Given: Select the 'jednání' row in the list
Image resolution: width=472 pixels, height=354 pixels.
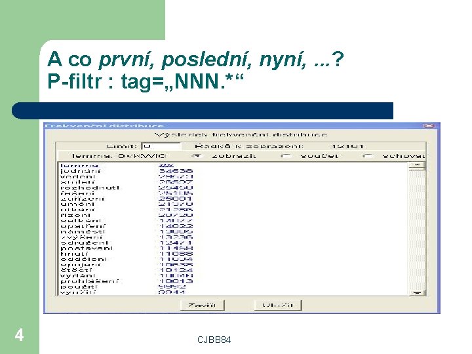Looking at the screenshot, I should [127, 171].
